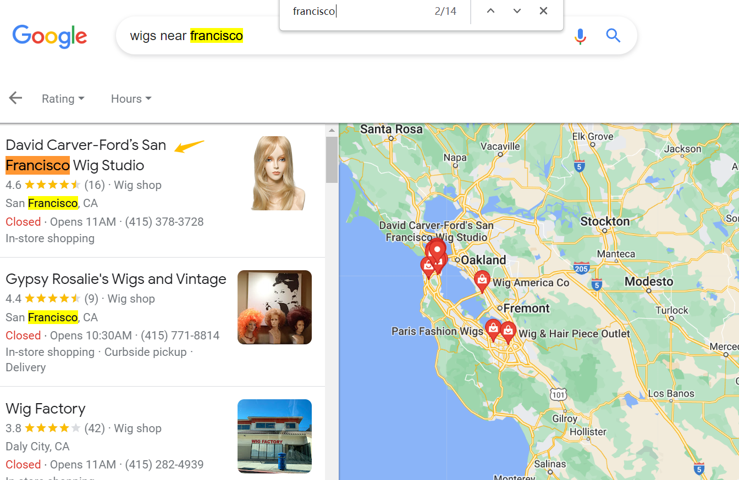Click the Gilroy label on map
This screenshot has height=480, width=739.
tap(564, 418)
